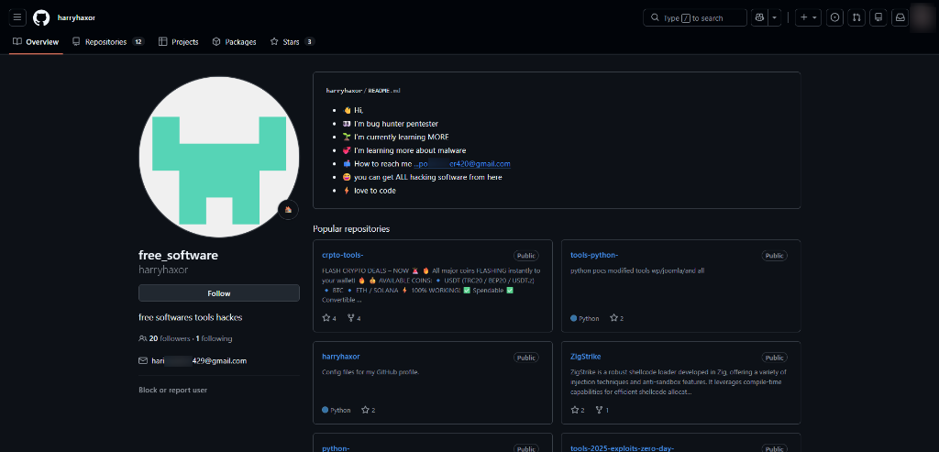Open the tools-2025-exploits-zero-day- repository
This screenshot has height=452, width=939.
coord(623,448)
